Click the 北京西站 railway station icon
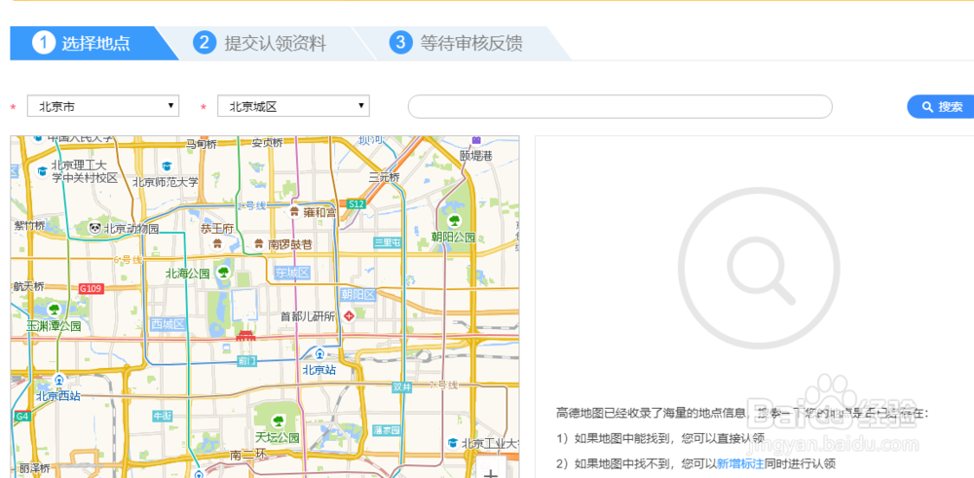This screenshot has width=974, height=478. pos(59,380)
